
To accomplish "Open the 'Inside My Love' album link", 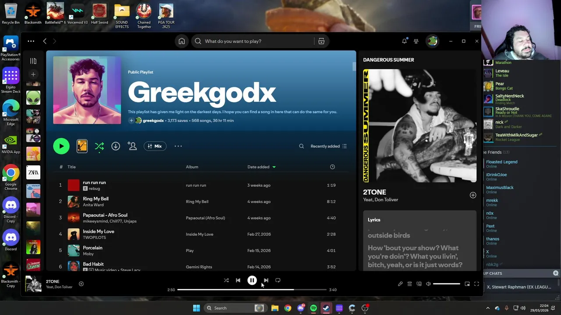I will click(199, 234).
